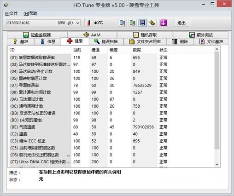Screen dimensions: 234x196
Task: Open the [F]文件 menu
Action: [12, 13]
